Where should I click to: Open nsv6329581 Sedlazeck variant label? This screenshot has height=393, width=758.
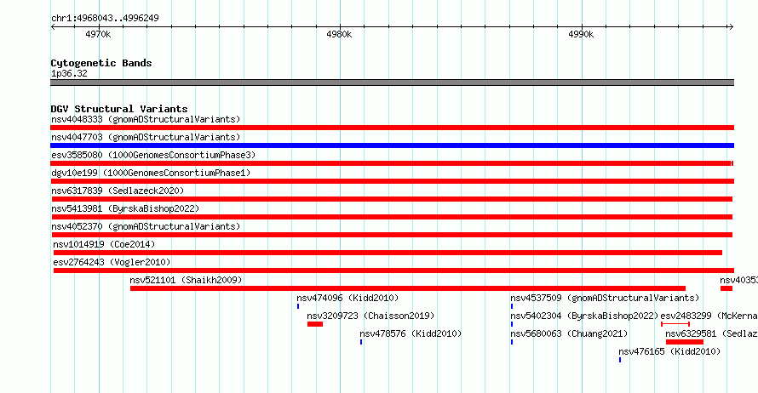click(712, 333)
